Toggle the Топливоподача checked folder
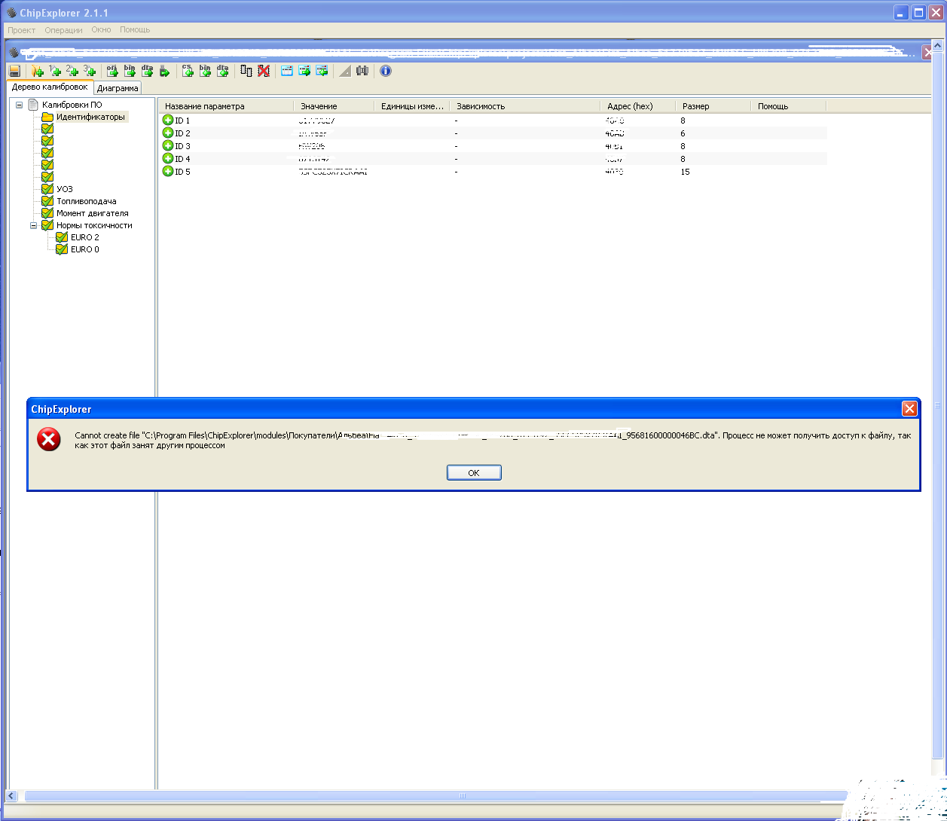Image resolution: width=947 pixels, height=821 pixels. click(x=47, y=201)
